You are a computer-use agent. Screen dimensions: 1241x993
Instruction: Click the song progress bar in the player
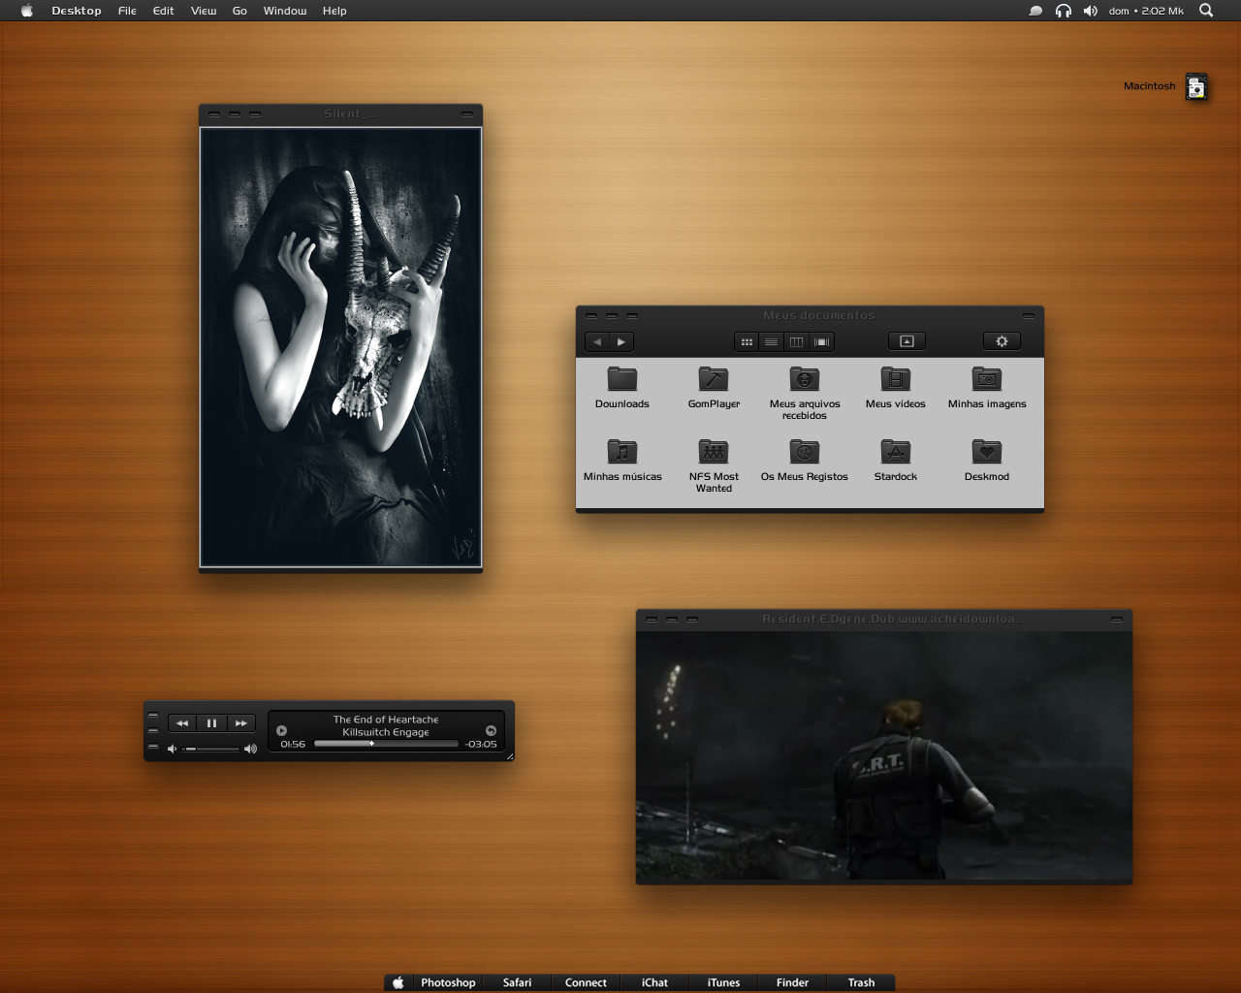386,744
